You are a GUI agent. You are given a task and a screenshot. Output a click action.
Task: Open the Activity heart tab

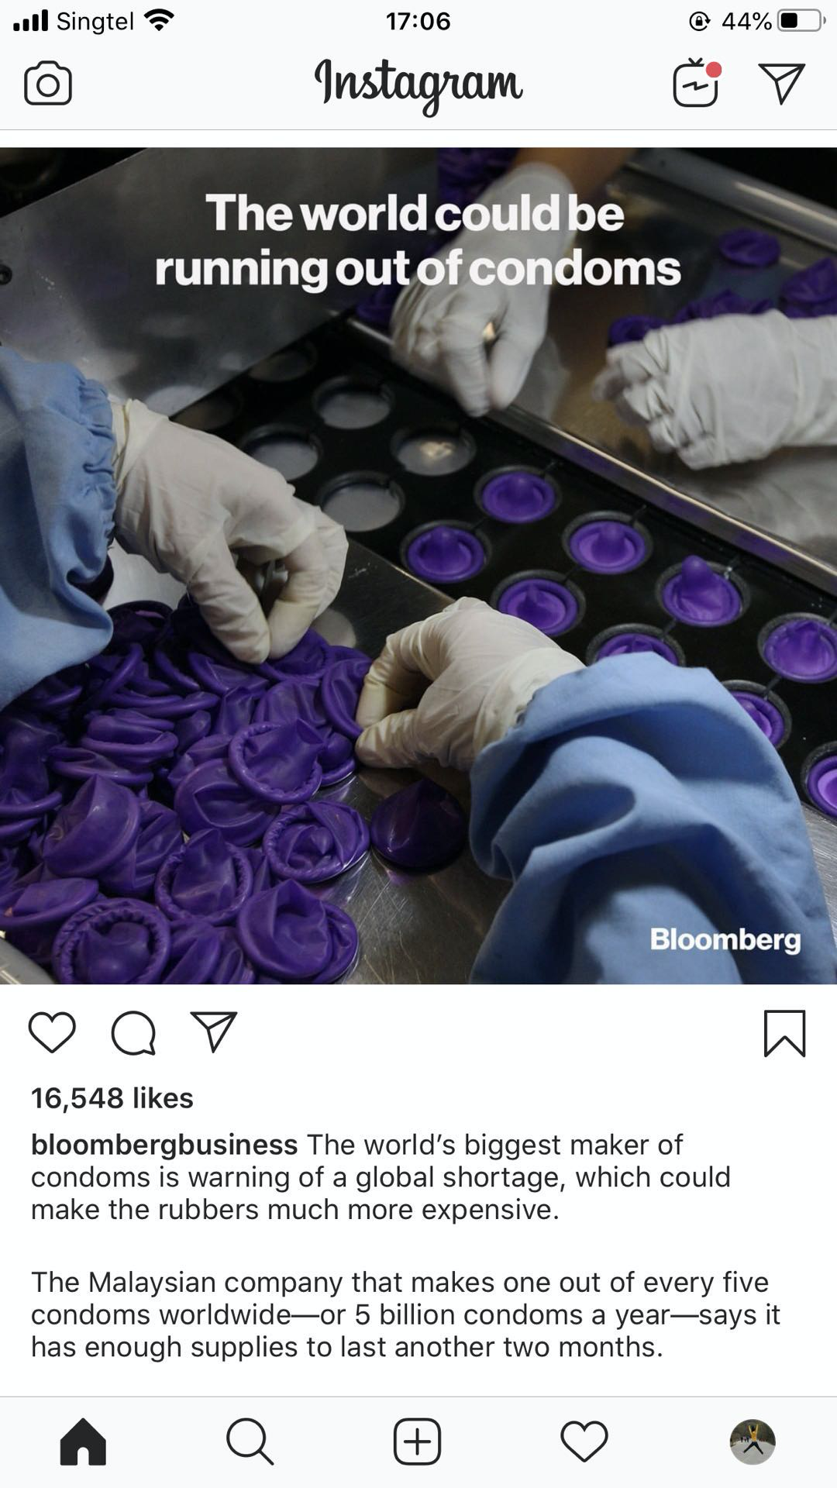[x=584, y=1441]
